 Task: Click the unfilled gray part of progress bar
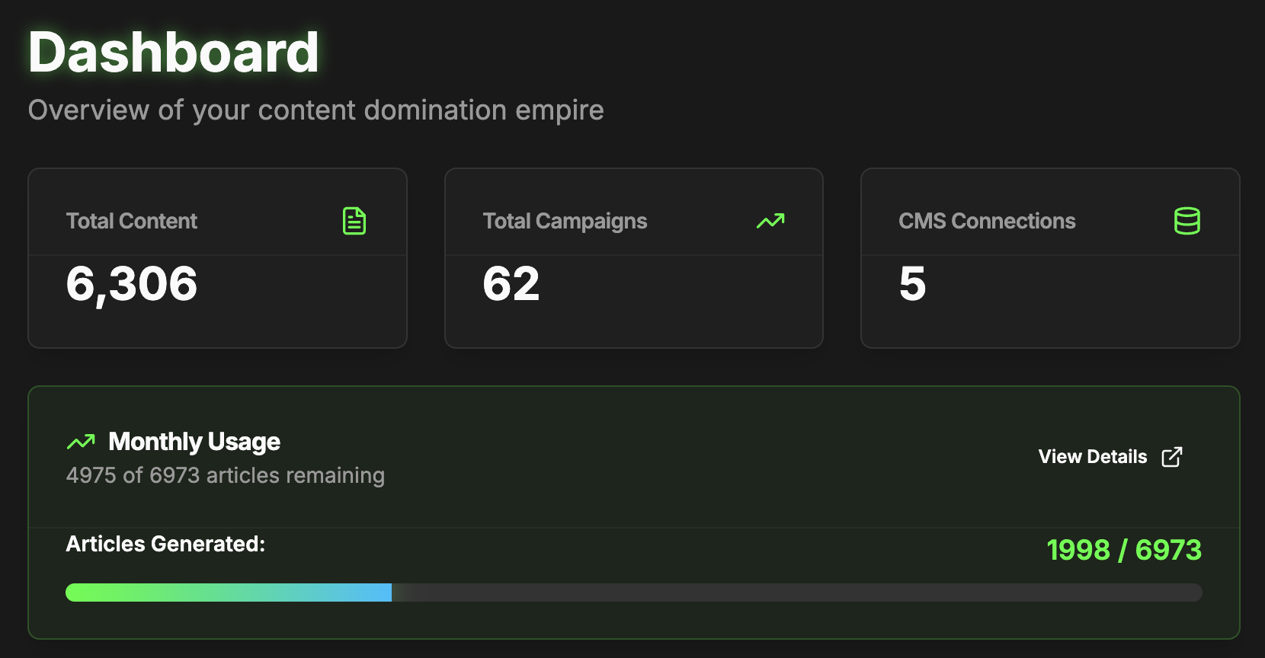coord(797,593)
